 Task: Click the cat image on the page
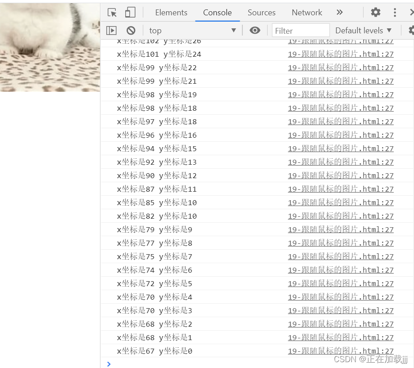point(50,45)
